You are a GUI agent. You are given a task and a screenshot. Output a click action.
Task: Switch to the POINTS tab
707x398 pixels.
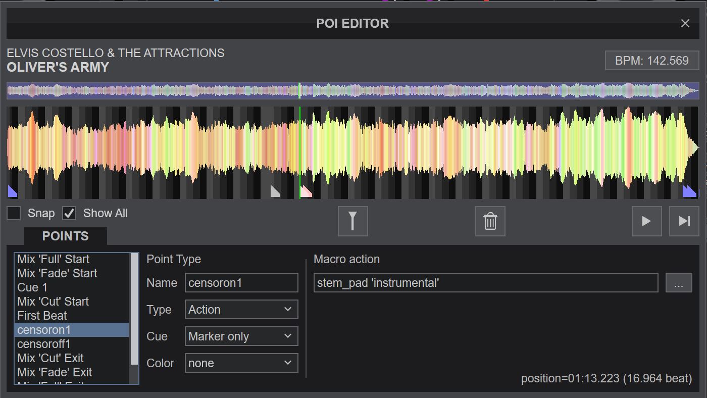click(66, 236)
